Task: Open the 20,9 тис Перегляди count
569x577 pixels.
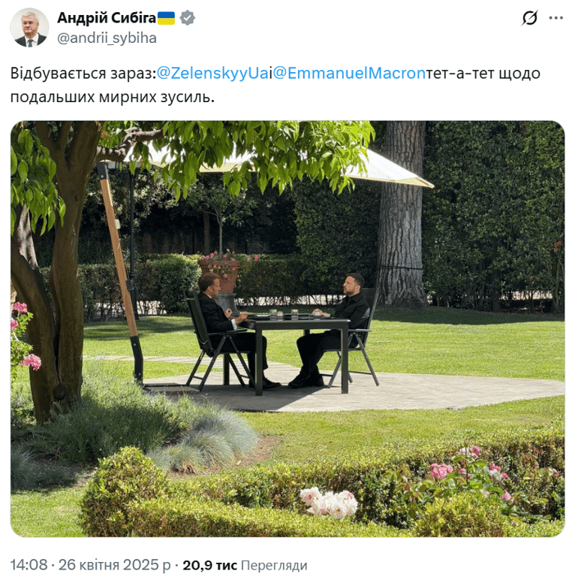Action: [x=245, y=565]
